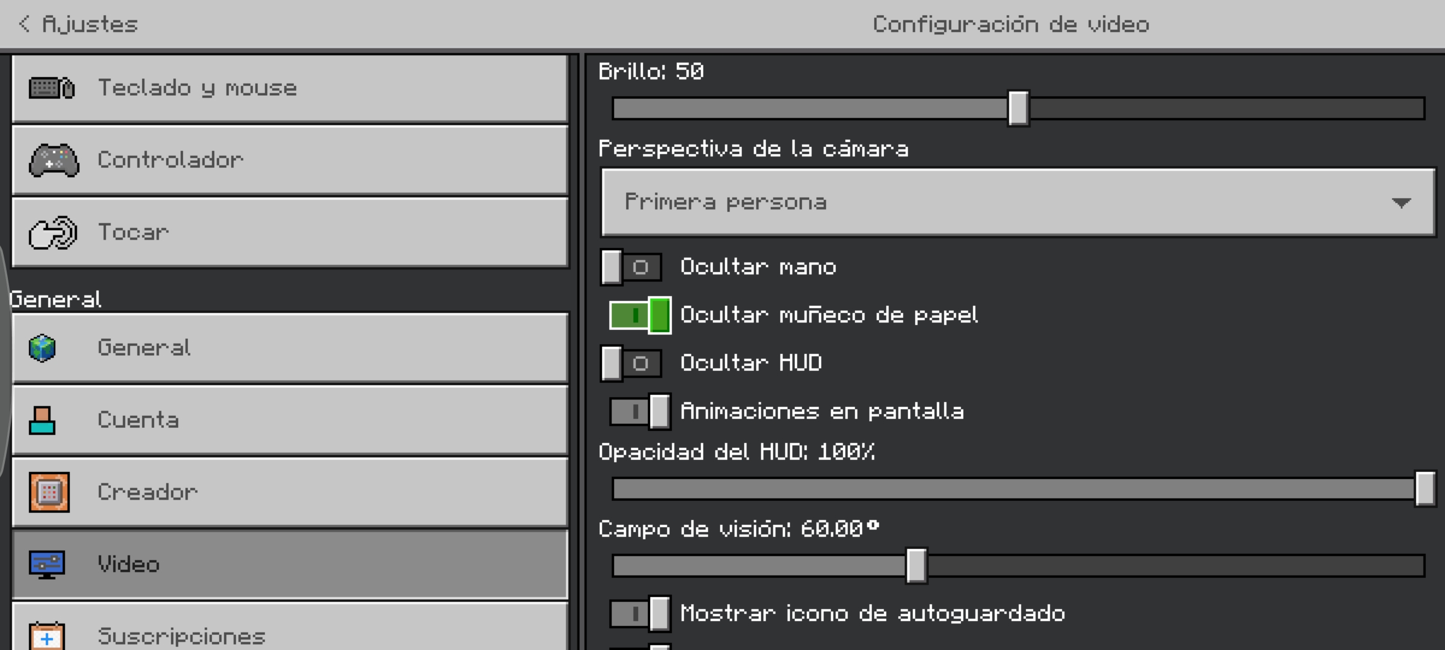
Task: Click the Cuenta account figure icon
Action: [42, 420]
